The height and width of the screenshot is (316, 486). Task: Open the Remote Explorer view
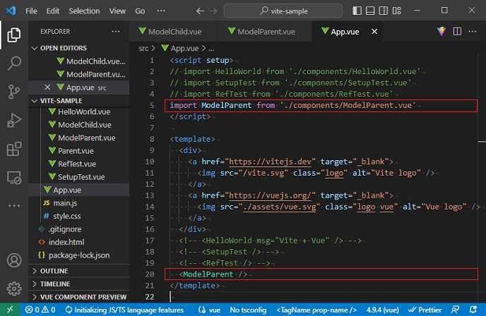14,178
